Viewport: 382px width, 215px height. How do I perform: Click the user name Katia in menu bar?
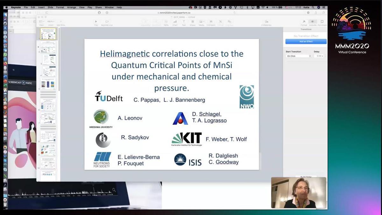pyautogui.click(x=307, y=7)
